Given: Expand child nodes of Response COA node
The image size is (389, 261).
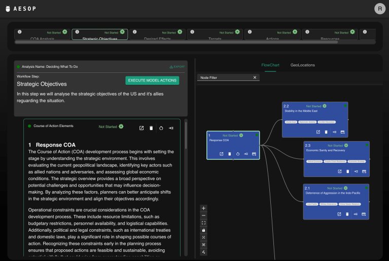Looking at the screenshot, I should 245,154.
